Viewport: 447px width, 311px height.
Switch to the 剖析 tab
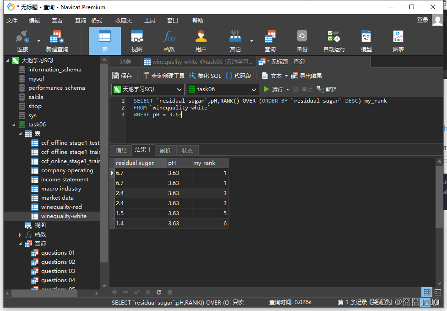tap(165, 151)
